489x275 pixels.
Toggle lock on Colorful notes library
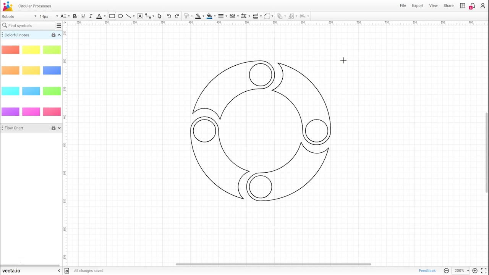click(x=53, y=35)
